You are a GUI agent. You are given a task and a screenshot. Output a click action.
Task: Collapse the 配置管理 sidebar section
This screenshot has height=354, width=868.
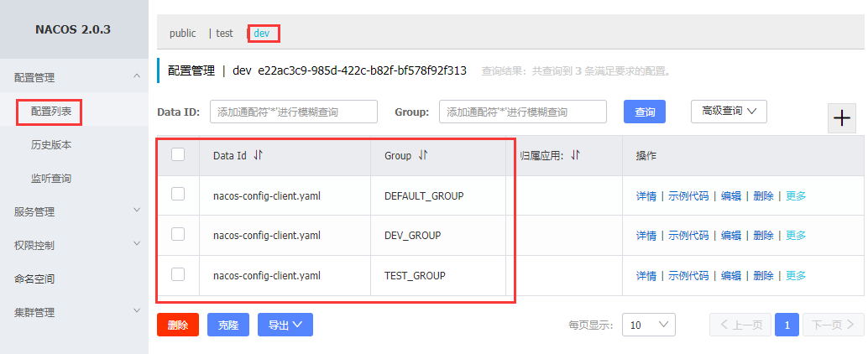tap(137, 75)
